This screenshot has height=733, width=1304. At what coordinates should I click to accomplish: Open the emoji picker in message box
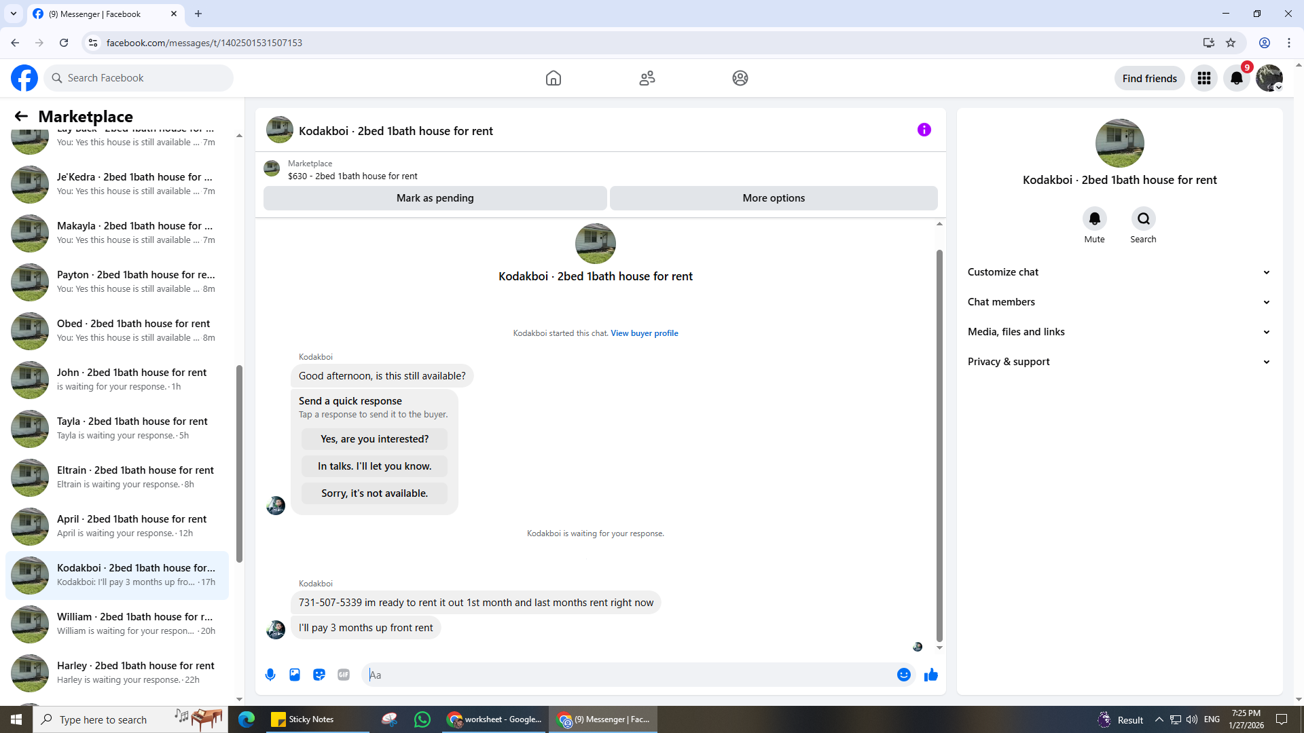click(x=903, y=675)
